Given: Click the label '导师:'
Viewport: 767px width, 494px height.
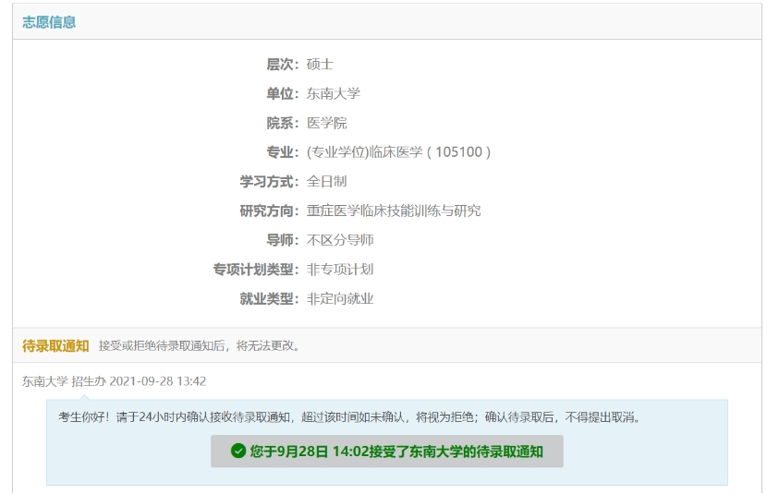Looking at the screenshot, I should pyautogui.click(x=283, y=240).
